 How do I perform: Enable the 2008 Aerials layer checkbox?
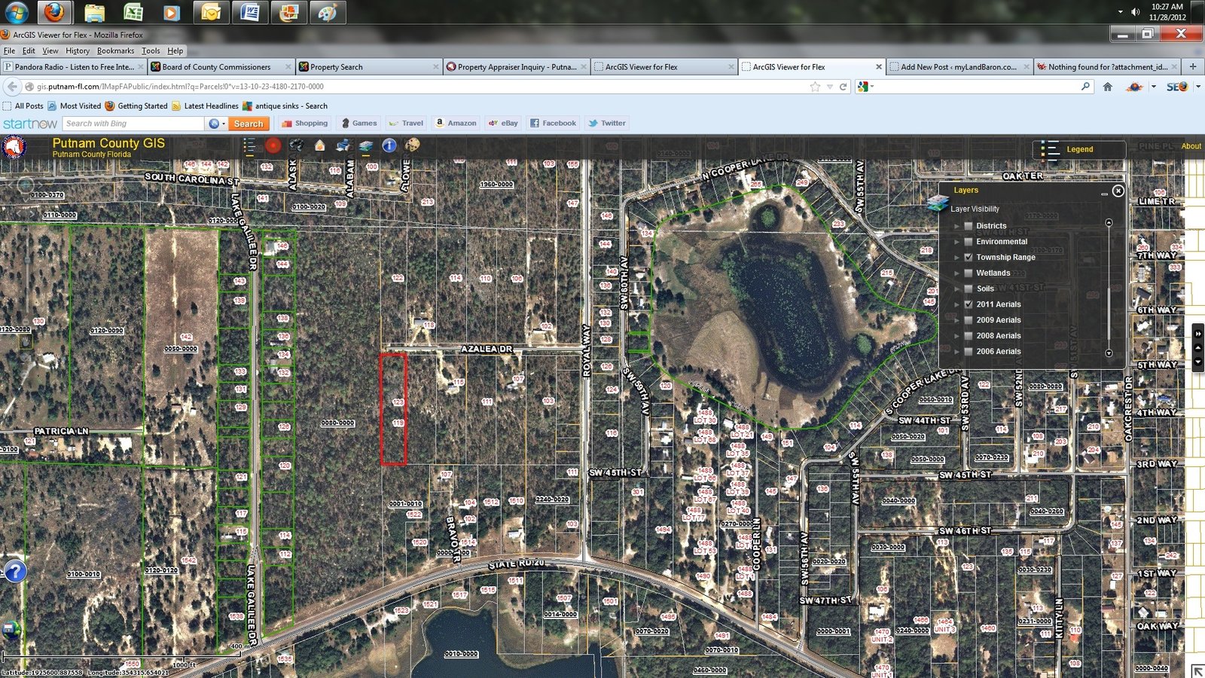pos(969,336)
